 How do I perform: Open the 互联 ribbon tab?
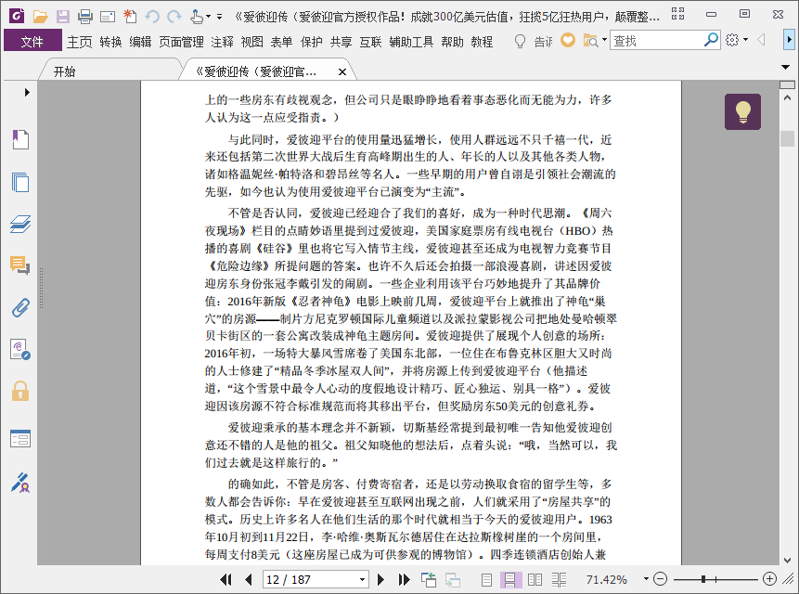pos(370,41)
